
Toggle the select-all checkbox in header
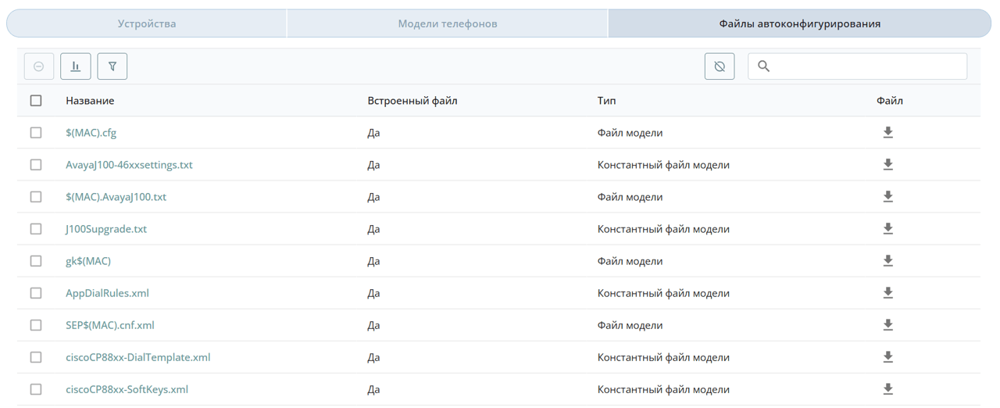36,101
